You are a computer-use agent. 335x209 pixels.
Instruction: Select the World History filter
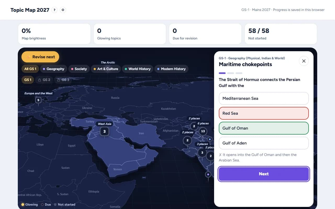tap(137, 69)
